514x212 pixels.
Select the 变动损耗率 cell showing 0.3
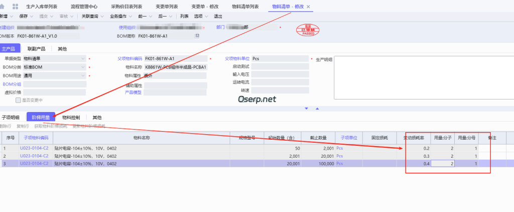tap(414, 156)
